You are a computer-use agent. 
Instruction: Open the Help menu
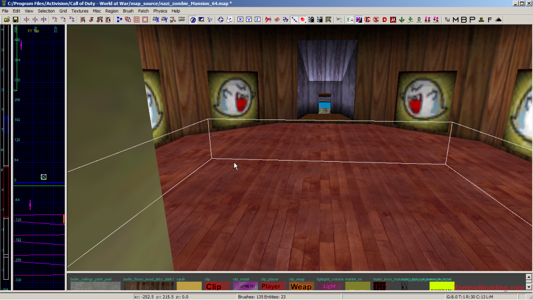(x=176, y=11)
